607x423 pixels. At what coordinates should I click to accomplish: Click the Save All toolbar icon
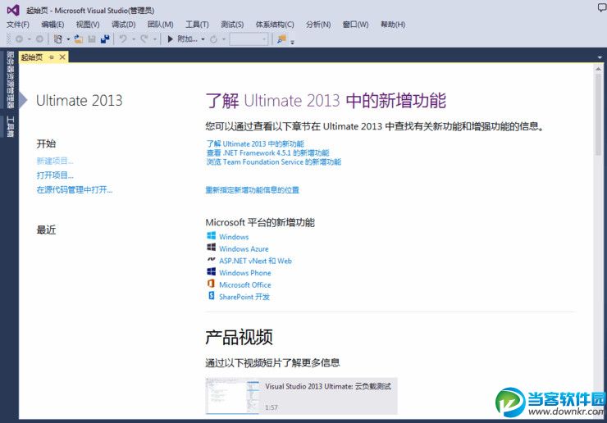(x=105, y=39)
